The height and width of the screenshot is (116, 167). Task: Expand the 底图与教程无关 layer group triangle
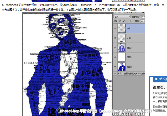pos(119,73)
